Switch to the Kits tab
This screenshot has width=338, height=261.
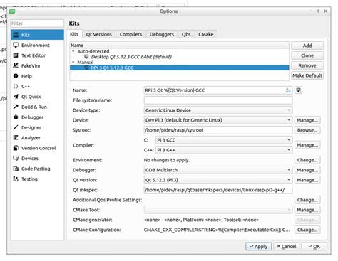click(x=74, y=34)
